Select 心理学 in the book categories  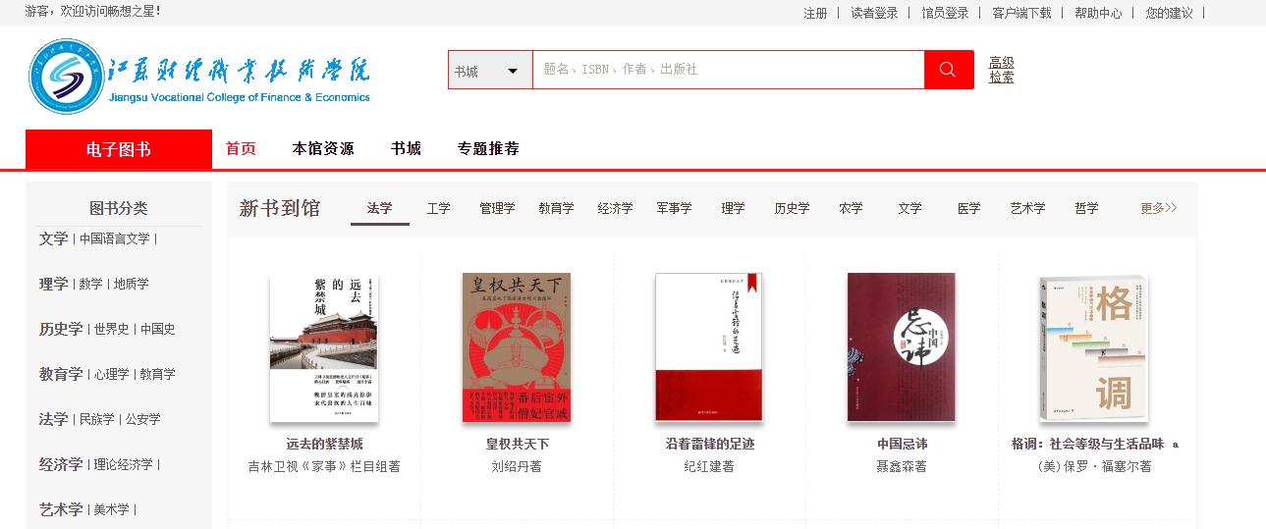[111, 374]
